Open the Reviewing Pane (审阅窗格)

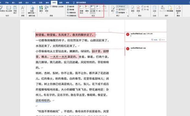pos(121,13)
